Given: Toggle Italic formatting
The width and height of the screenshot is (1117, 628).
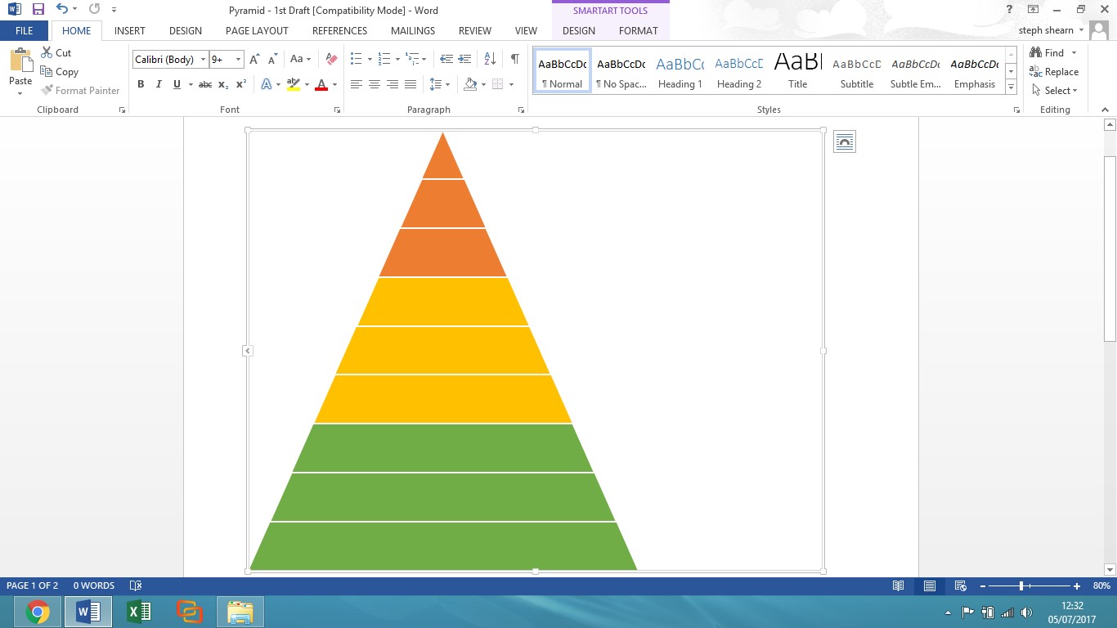Looking at the screenshot, I should click(x=159, y=84).
